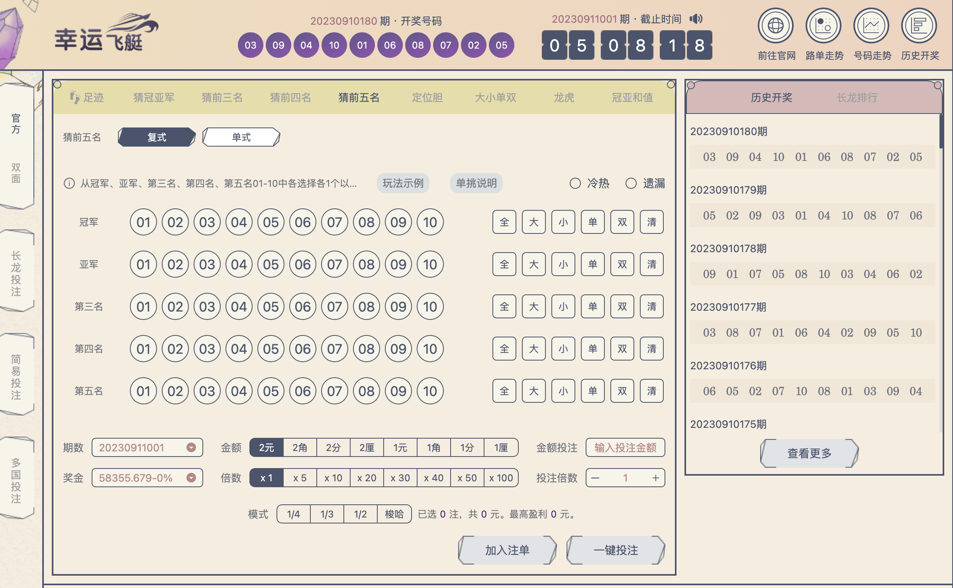Select x 5 multiplier
Viewport: 953px width, 588px height.
300,478
